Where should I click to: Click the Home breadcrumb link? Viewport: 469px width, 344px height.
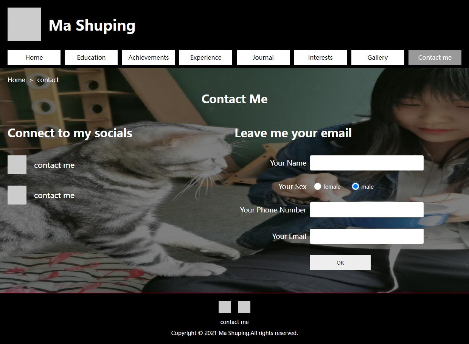tap(16, 80)
